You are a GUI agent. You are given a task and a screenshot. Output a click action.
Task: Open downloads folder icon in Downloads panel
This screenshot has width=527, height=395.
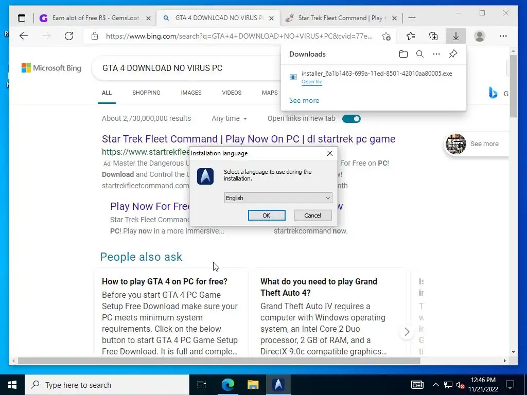click(403, 54)
